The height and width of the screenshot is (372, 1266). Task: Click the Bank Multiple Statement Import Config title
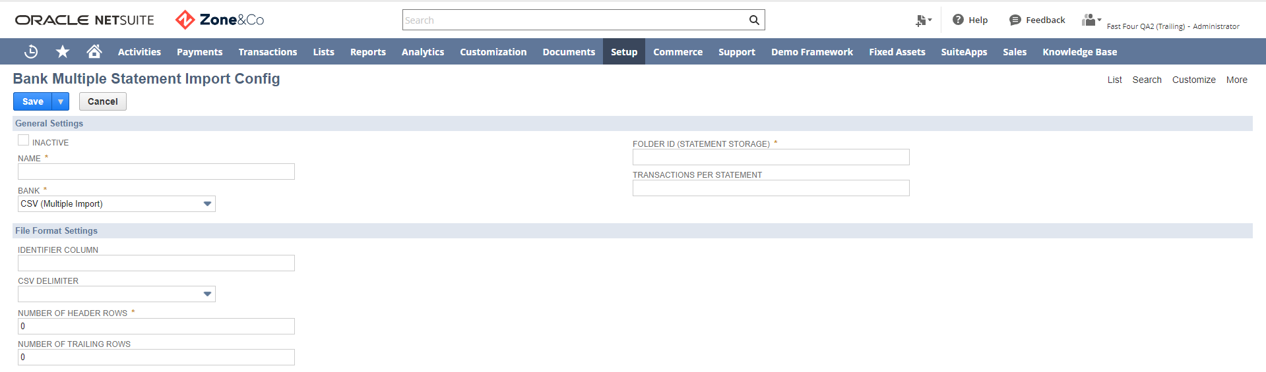click(x=146, y=78)
